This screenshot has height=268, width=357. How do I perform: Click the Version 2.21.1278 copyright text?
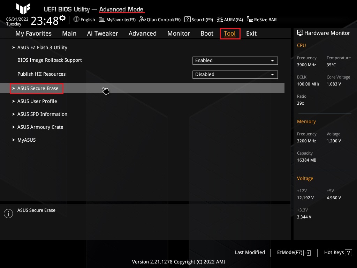point(178,262)
